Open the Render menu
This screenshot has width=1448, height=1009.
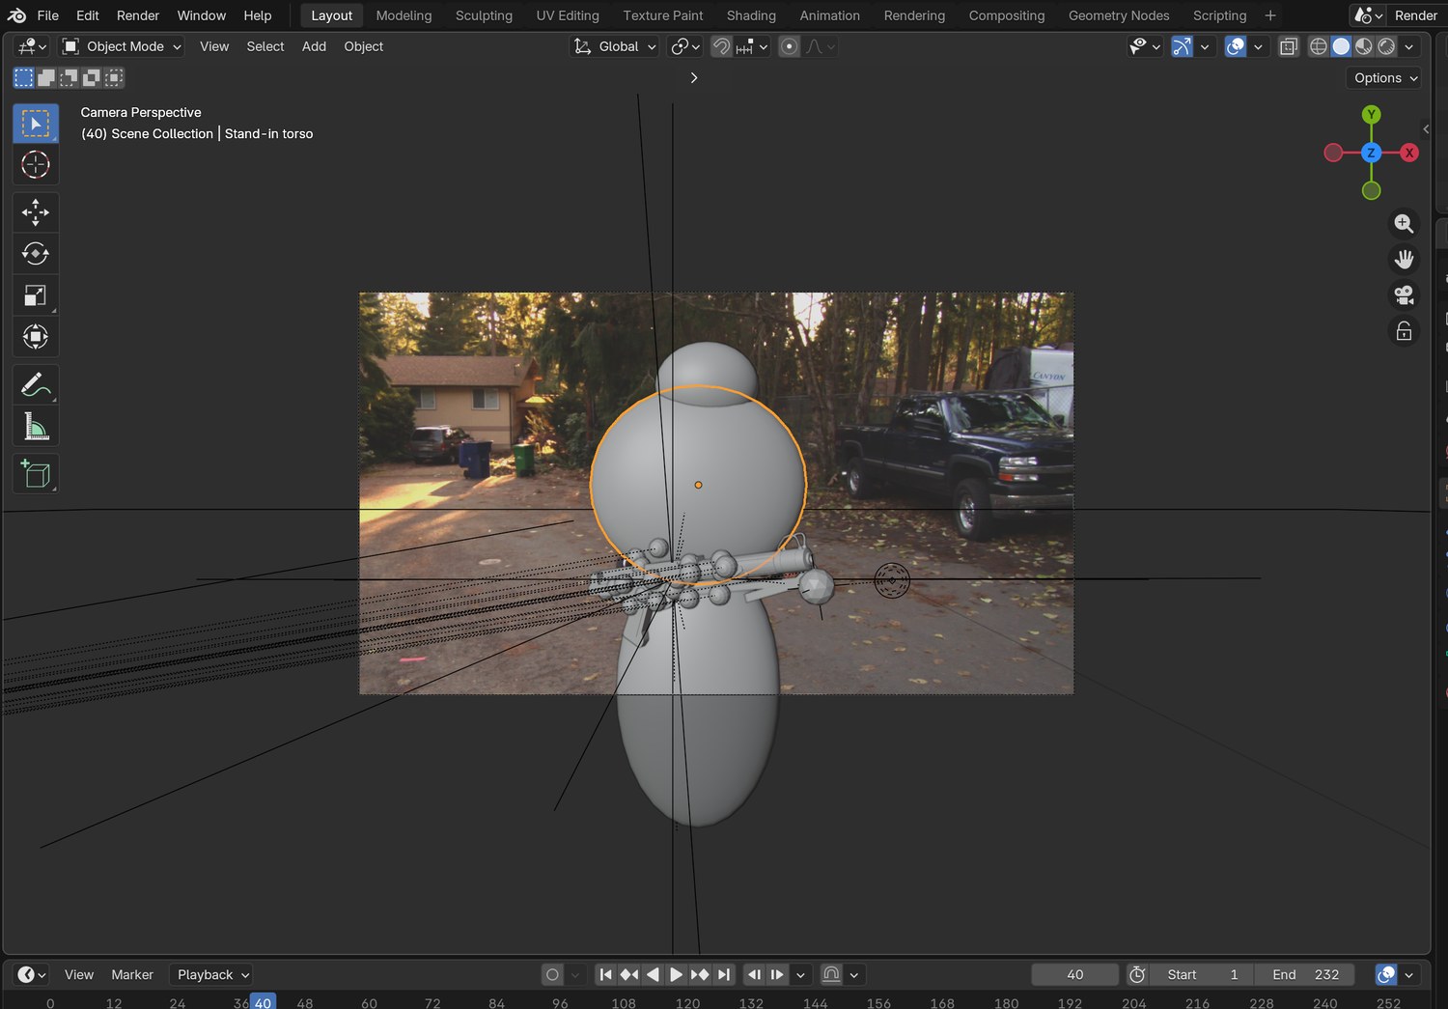[138, 15]
